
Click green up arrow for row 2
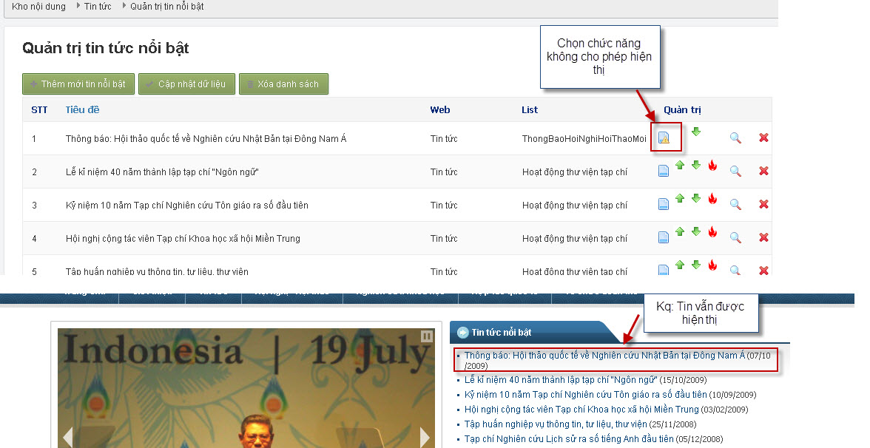point(680,166)
